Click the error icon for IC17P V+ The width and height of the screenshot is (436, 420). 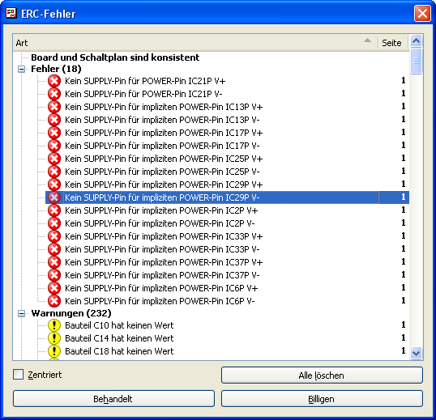[x=54, y=133]
